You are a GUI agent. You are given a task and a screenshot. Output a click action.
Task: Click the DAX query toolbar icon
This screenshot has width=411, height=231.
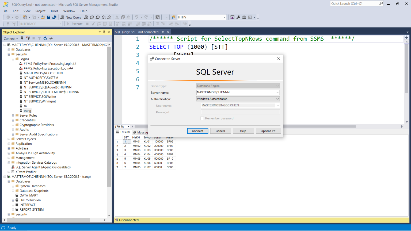pyautogui.click(x=109, y=17)
